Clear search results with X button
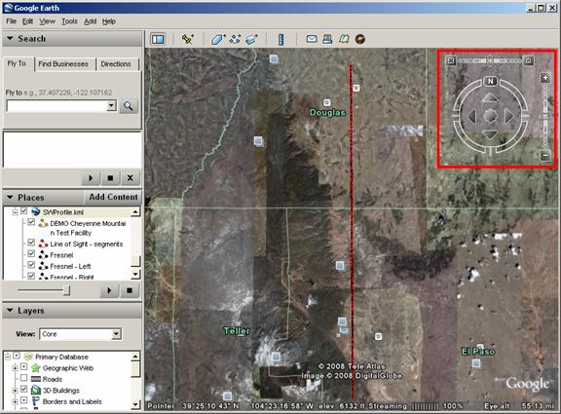The image size is (561, 414). [130, 178]
